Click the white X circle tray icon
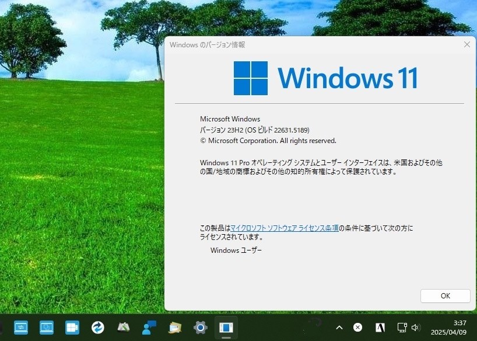 [357, 327]
